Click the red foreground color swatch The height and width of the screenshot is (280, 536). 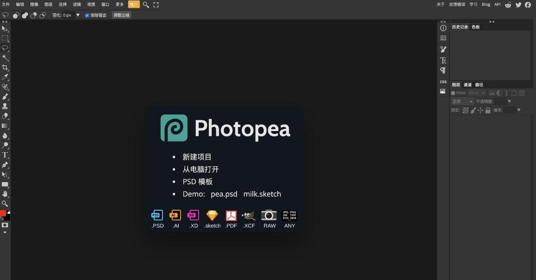(x=3, y=213)
